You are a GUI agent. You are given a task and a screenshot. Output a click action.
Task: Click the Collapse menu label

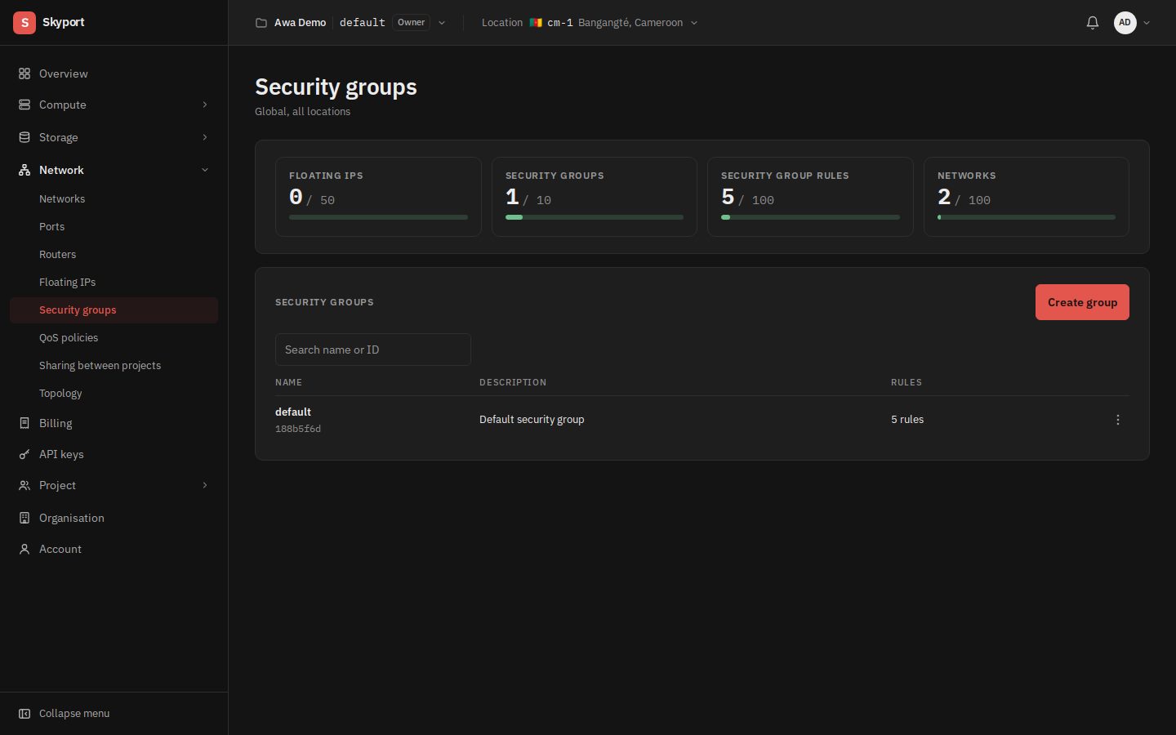tap(74, 713)
